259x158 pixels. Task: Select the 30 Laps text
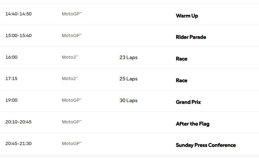point(128,100)
